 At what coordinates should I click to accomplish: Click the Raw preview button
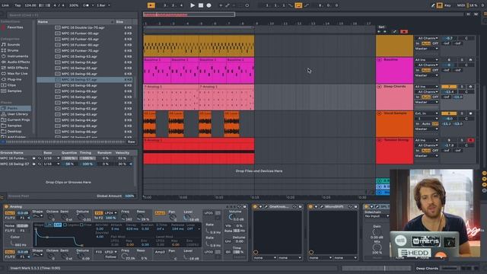[132, 142]
